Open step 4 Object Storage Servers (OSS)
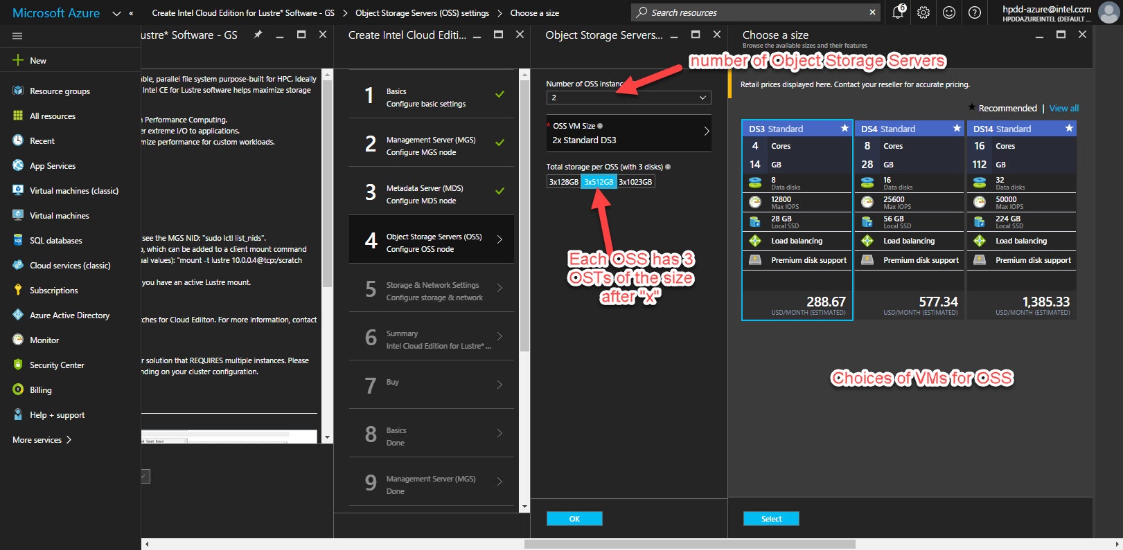This screenshot has width=1123, height=550. 432,239
